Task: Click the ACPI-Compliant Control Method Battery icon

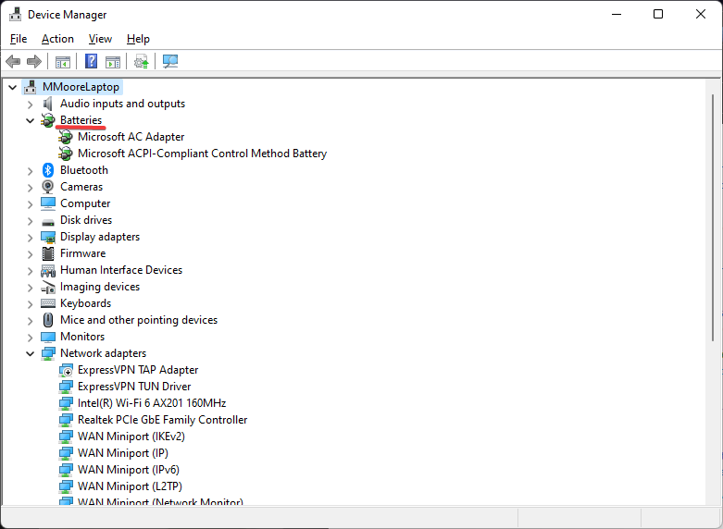Action: tap(66, 154)
